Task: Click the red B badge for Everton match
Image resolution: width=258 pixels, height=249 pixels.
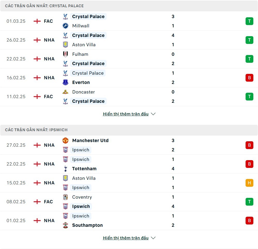Action: tap(249, 78)
